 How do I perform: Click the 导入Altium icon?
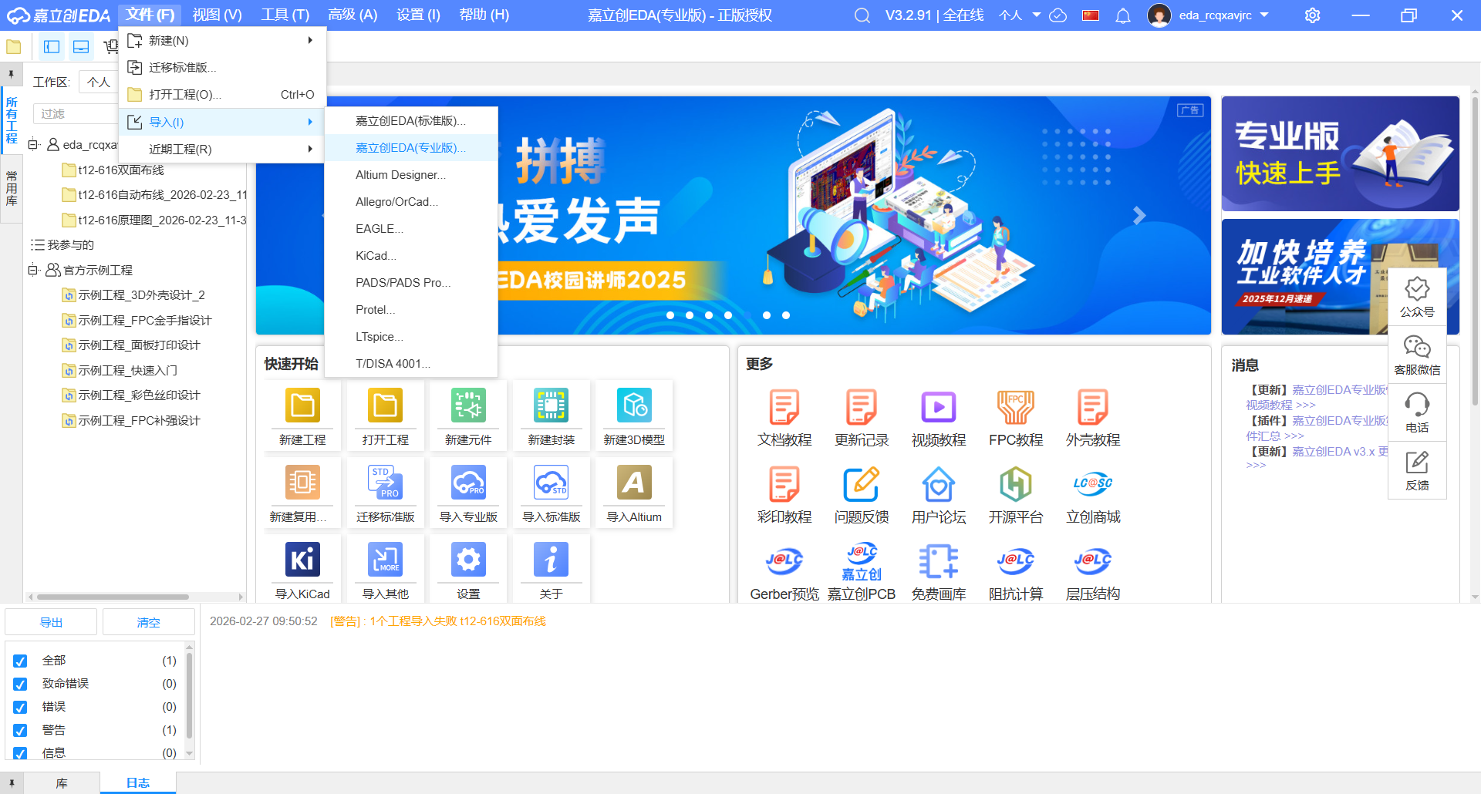634,483
